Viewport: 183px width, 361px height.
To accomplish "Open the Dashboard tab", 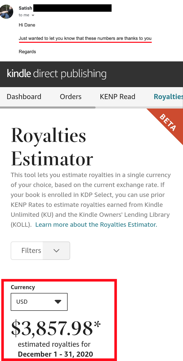I will coord(24,97).
